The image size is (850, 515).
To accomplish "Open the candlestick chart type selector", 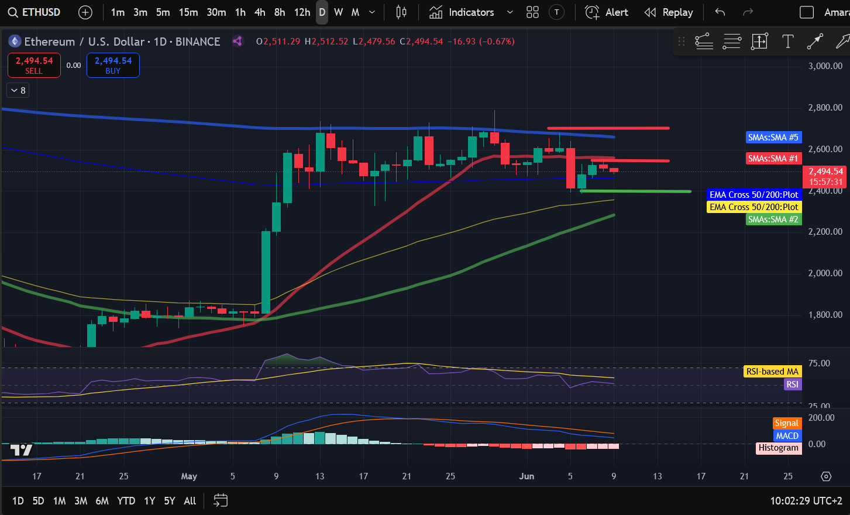I will (401, 12).
